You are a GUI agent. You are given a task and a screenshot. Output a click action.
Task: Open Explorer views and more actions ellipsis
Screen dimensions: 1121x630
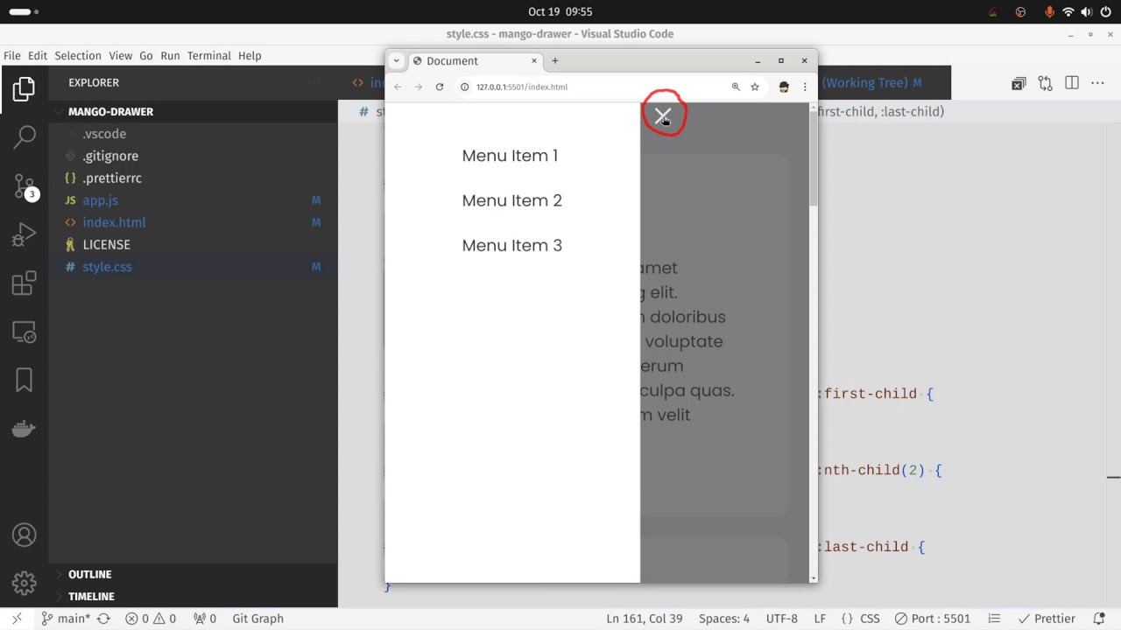314,83
